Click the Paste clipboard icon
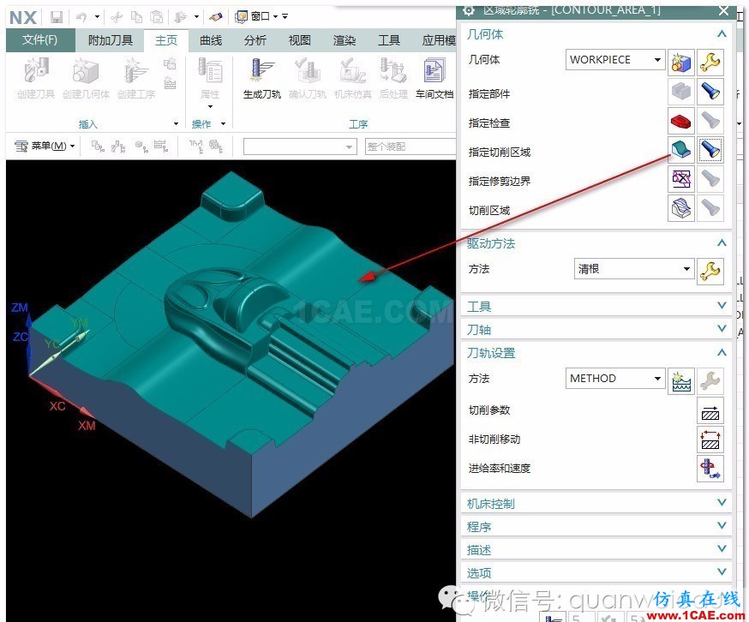Screen dimensions: 749x622 click(x=156, y=18)
